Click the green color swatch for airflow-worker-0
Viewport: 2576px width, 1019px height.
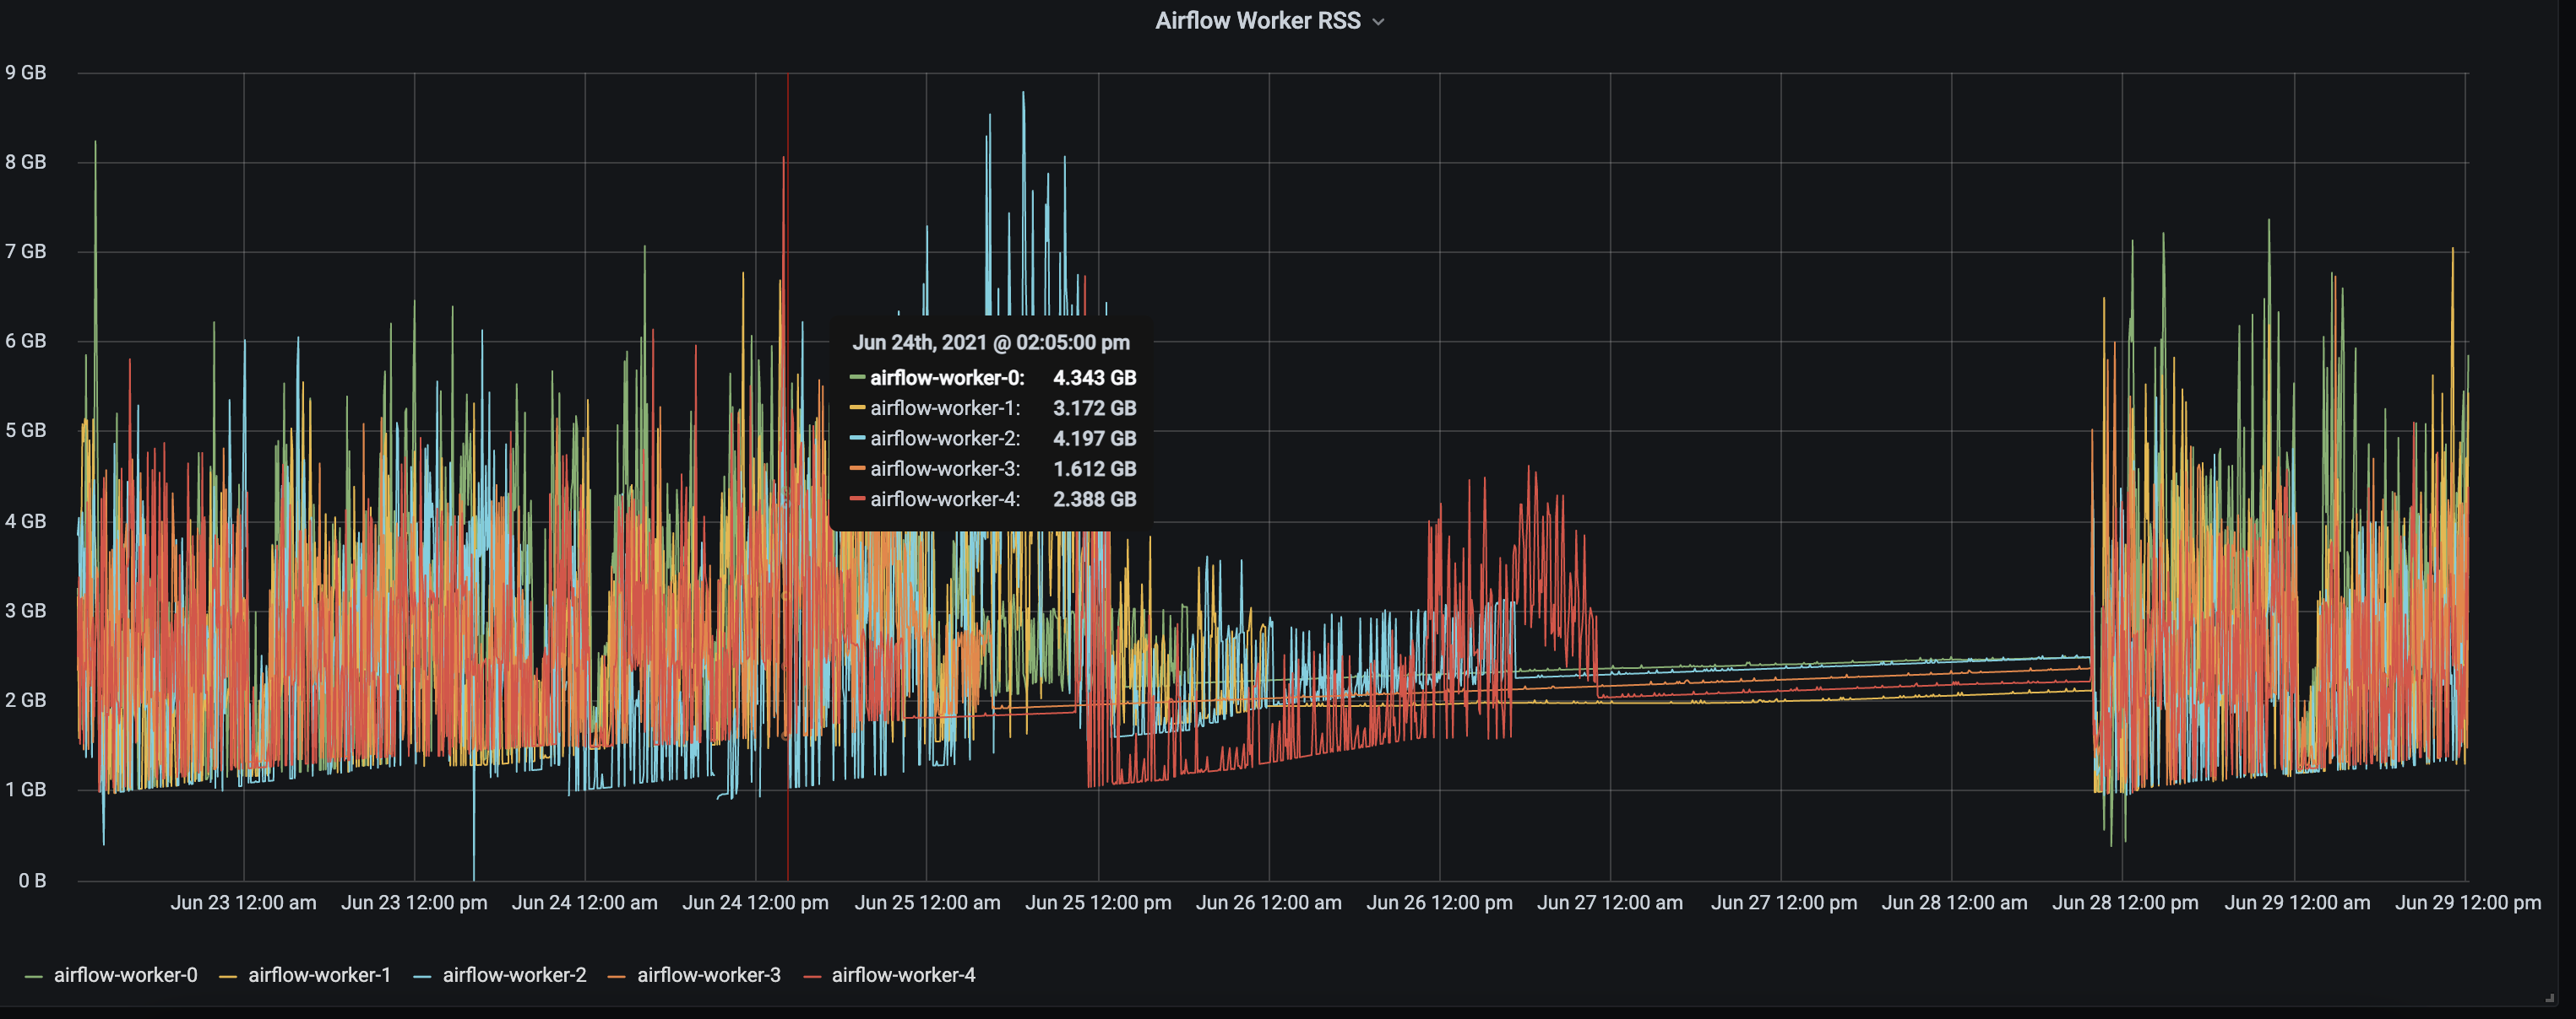click(33, 976)
